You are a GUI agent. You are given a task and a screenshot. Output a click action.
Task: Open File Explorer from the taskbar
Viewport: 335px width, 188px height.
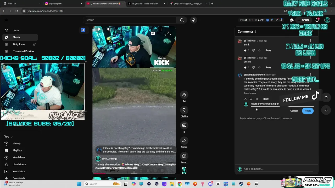click(172, 184)
